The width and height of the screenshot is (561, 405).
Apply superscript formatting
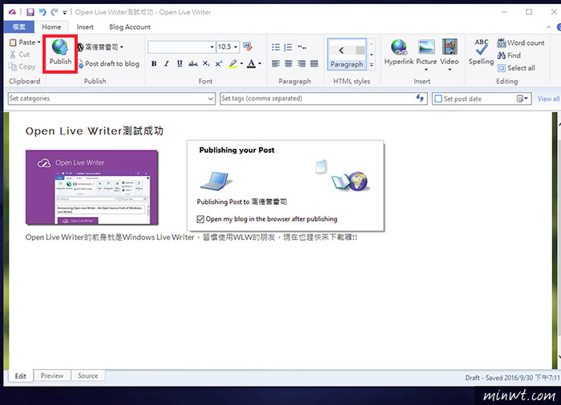tap(219, 63)
